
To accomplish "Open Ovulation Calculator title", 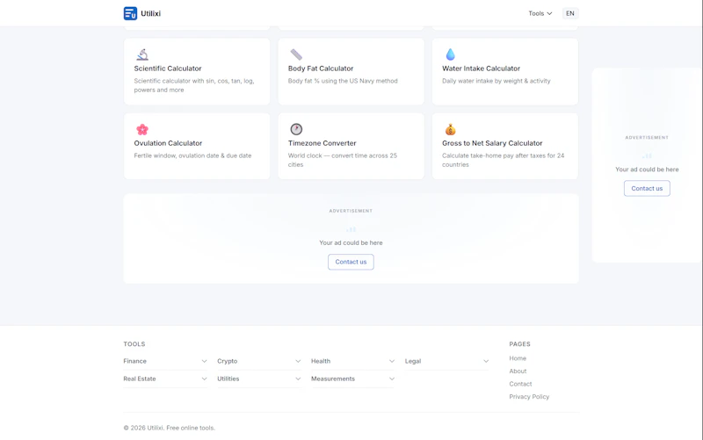I will 168,143.
